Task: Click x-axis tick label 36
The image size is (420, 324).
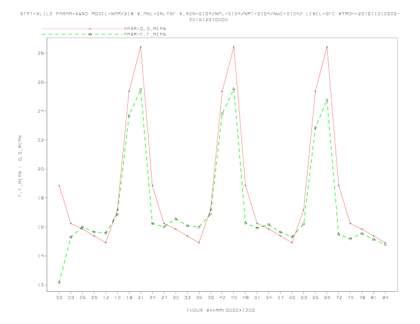Action: (x=199, y=298)
